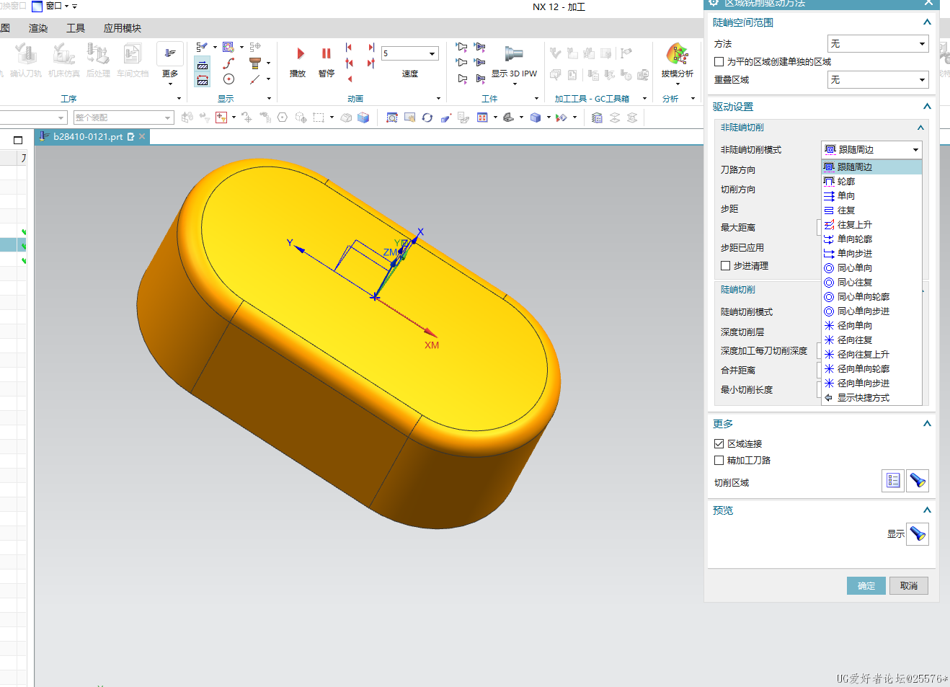The image size is (950, 687).
Task: Select 轮廓 in pattern list
Action: pyautogui.click(x=871, y=182)
